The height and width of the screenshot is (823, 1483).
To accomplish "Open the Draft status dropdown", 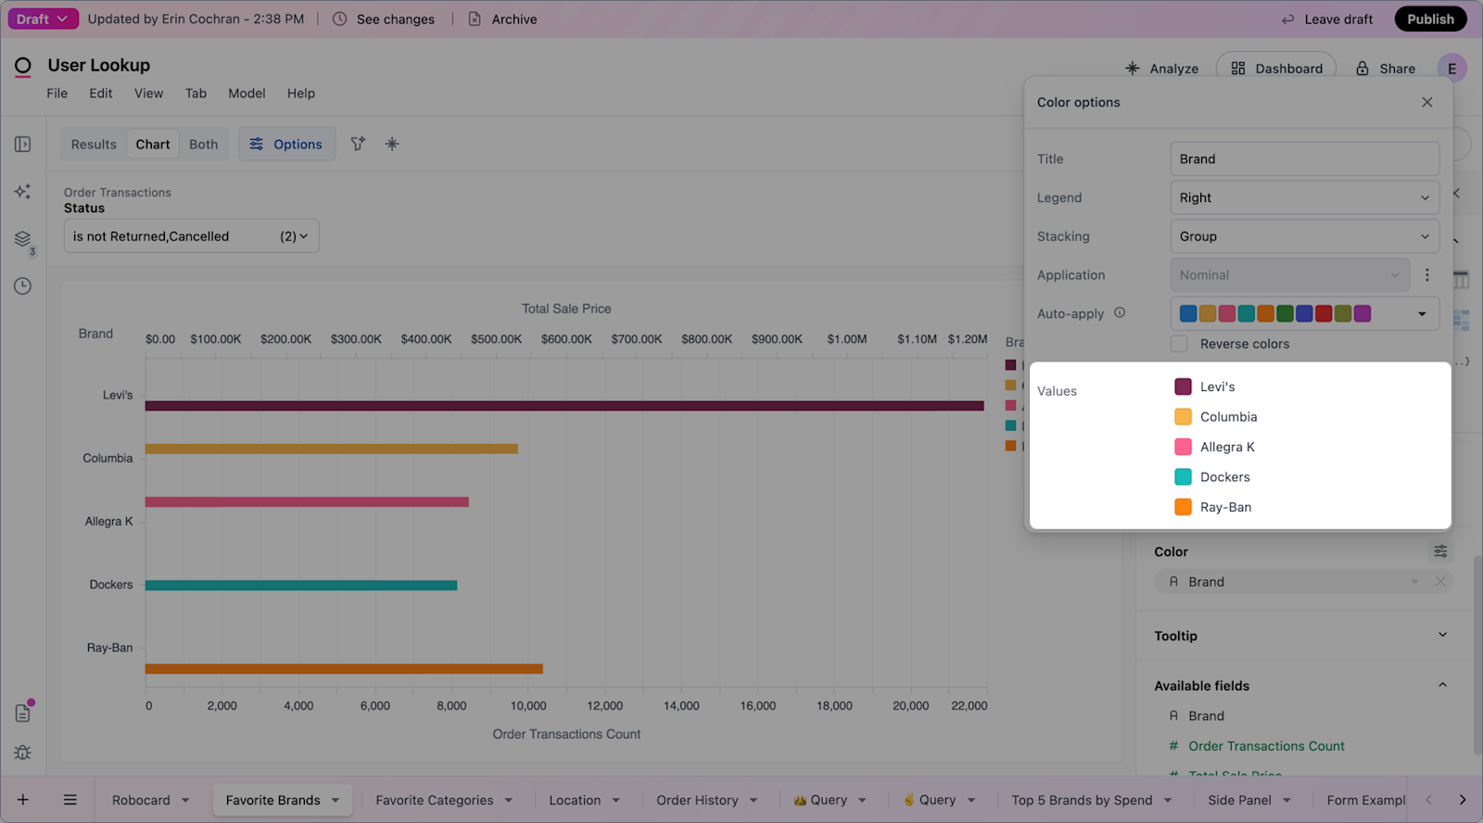I will (x=42, y=19).
